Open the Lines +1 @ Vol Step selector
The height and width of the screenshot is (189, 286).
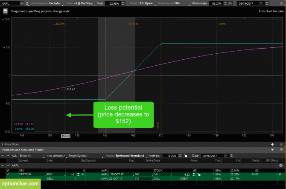point(79,3)
